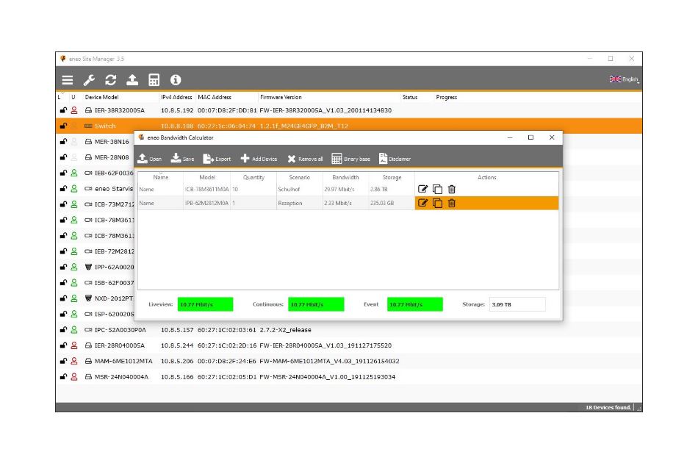The width and height of the screenshot is (698, 463).
Task: Toggle the lock icon for MSR-24N040004A
Action: (63, 377)
